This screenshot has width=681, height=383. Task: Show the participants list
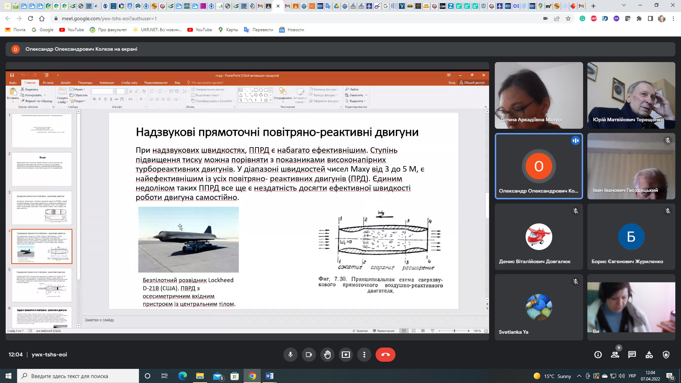(x=615, y=355)
